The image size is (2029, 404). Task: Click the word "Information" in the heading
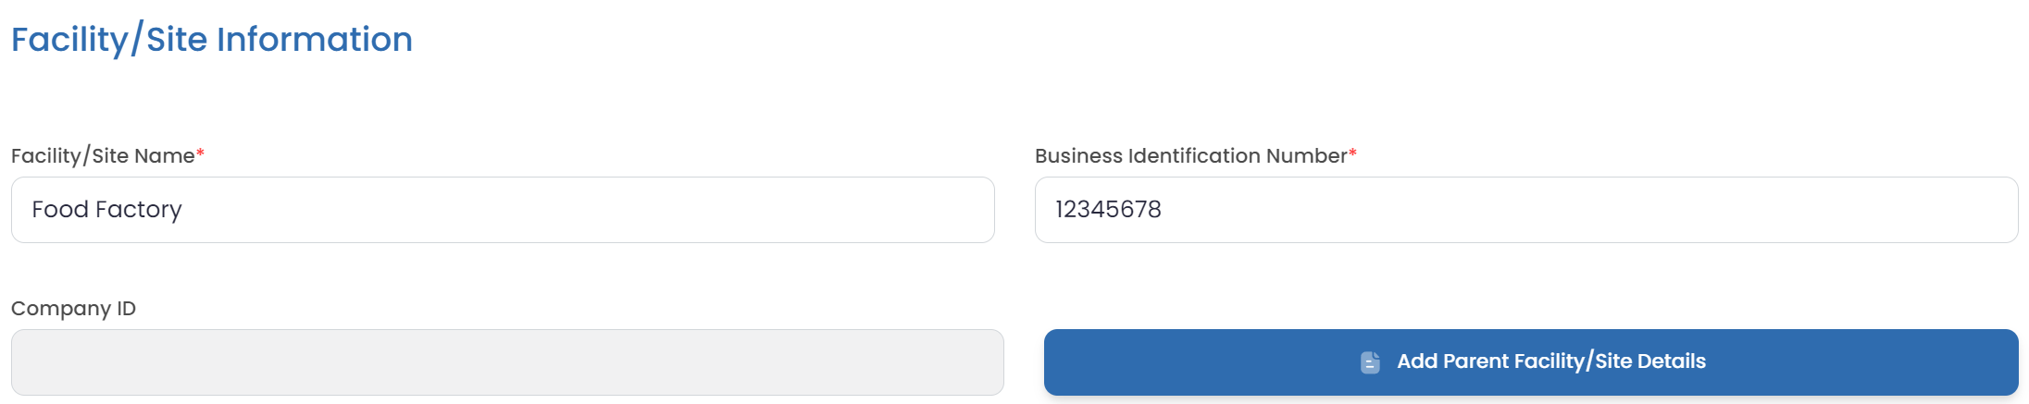point(314,40)
